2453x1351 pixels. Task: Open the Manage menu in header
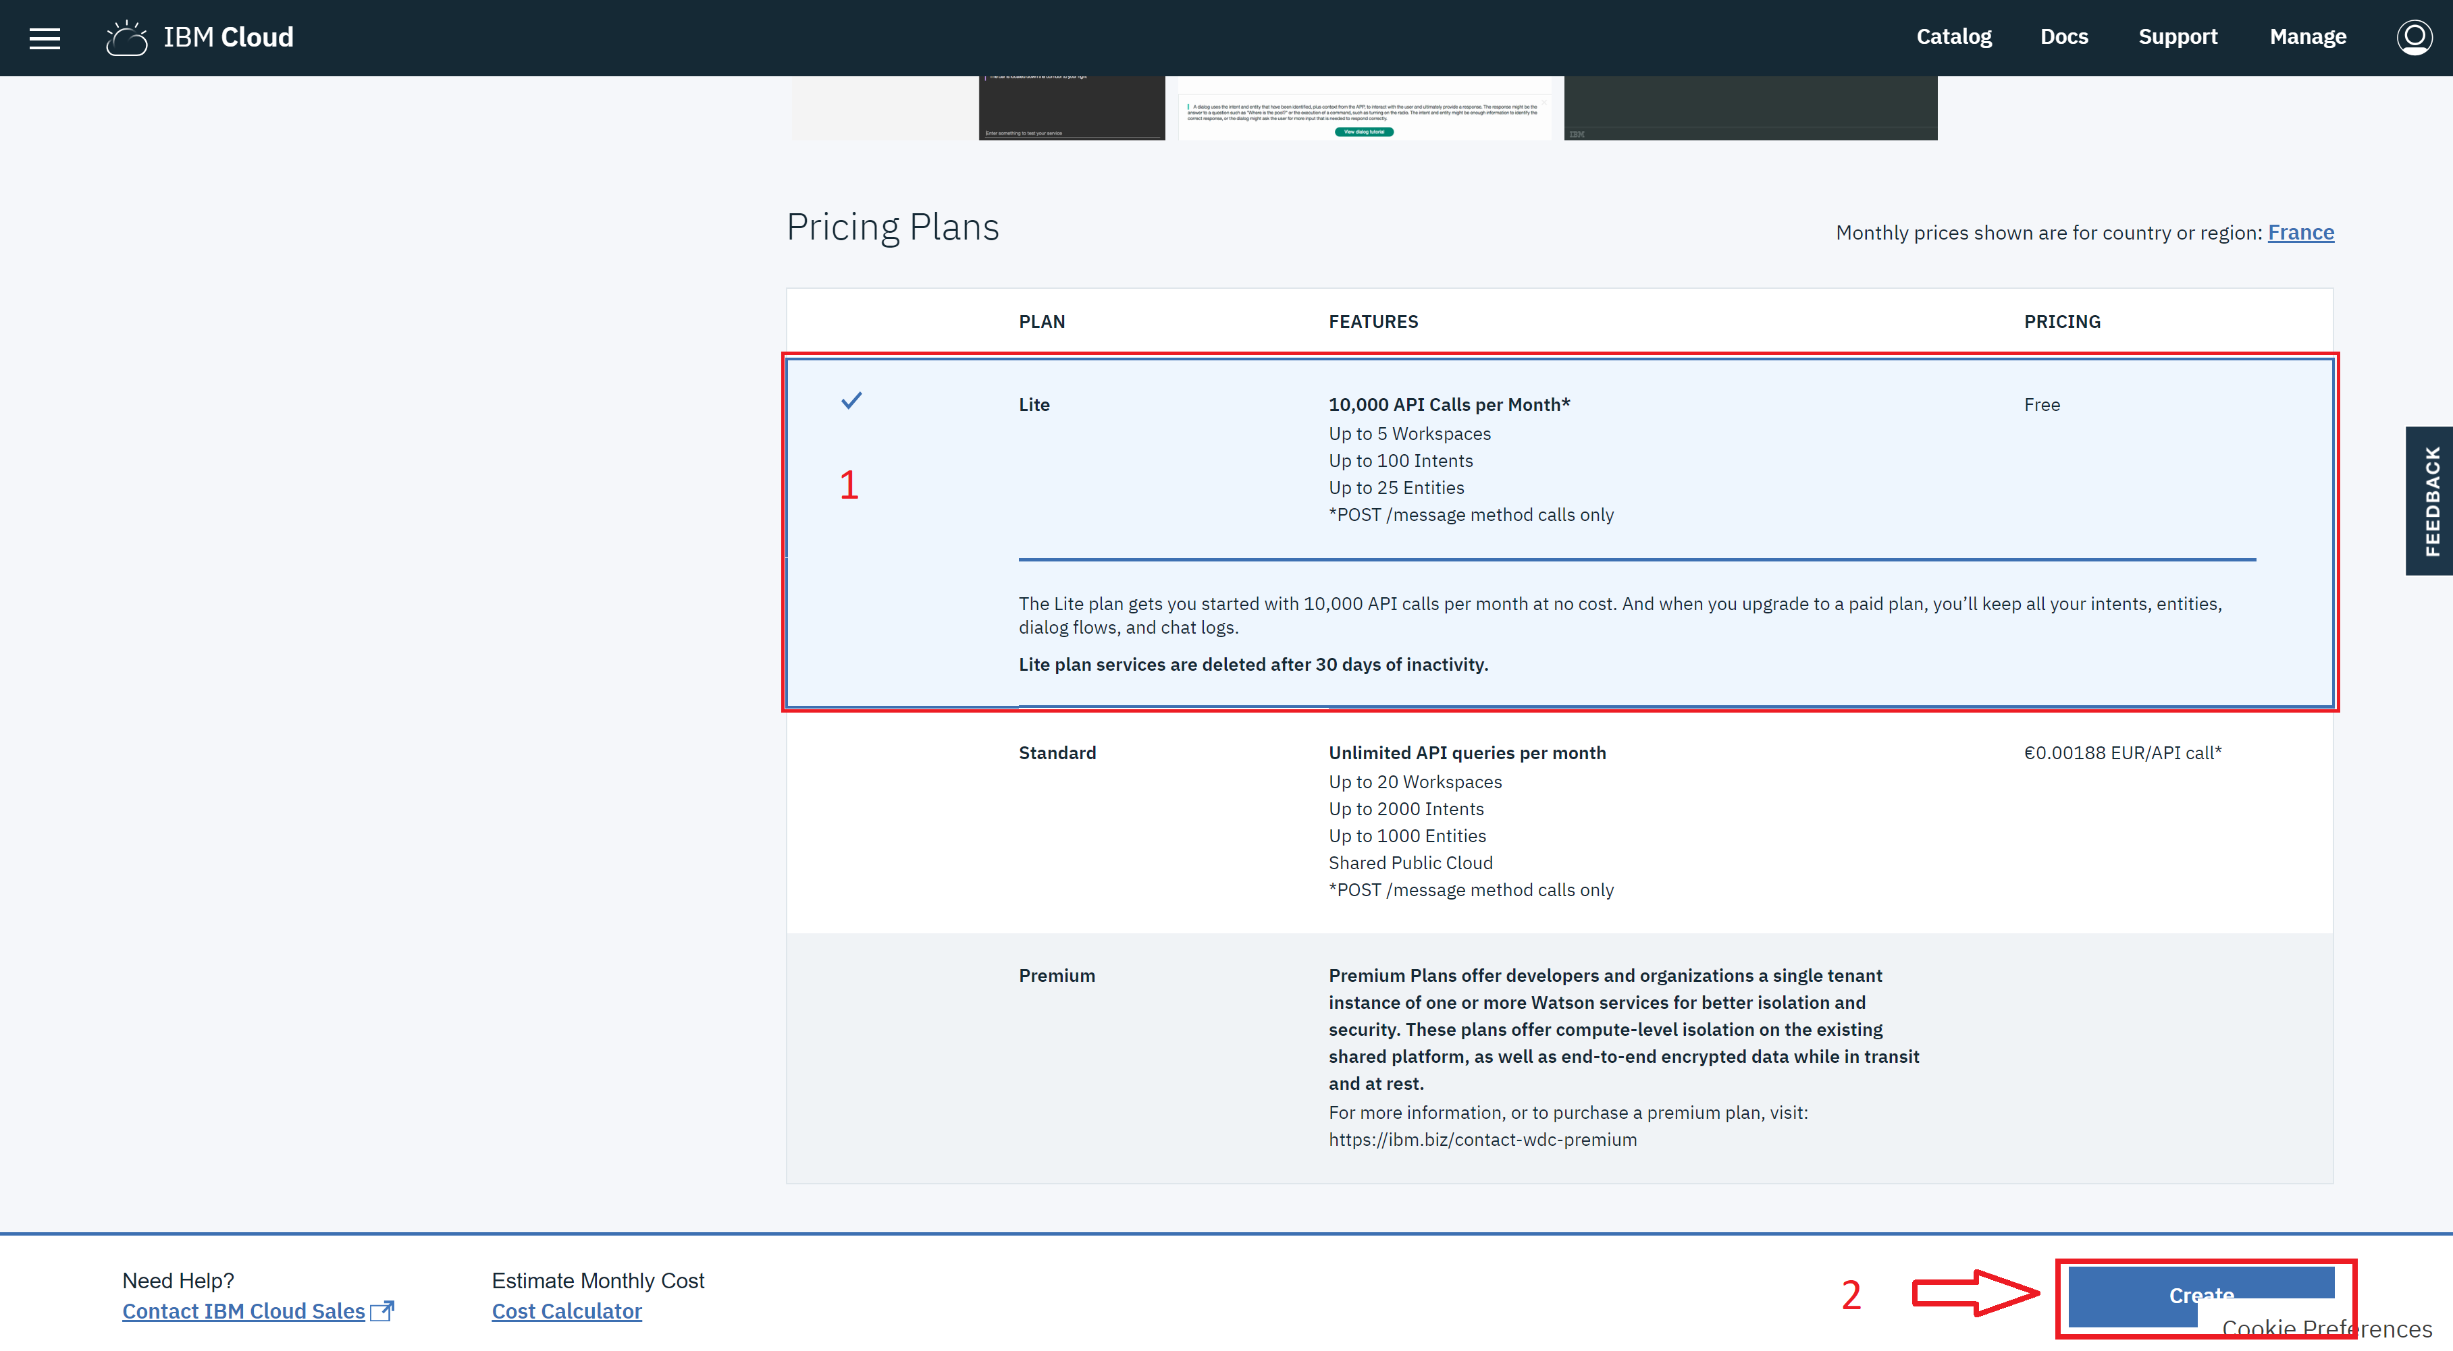coord(2307,37)
